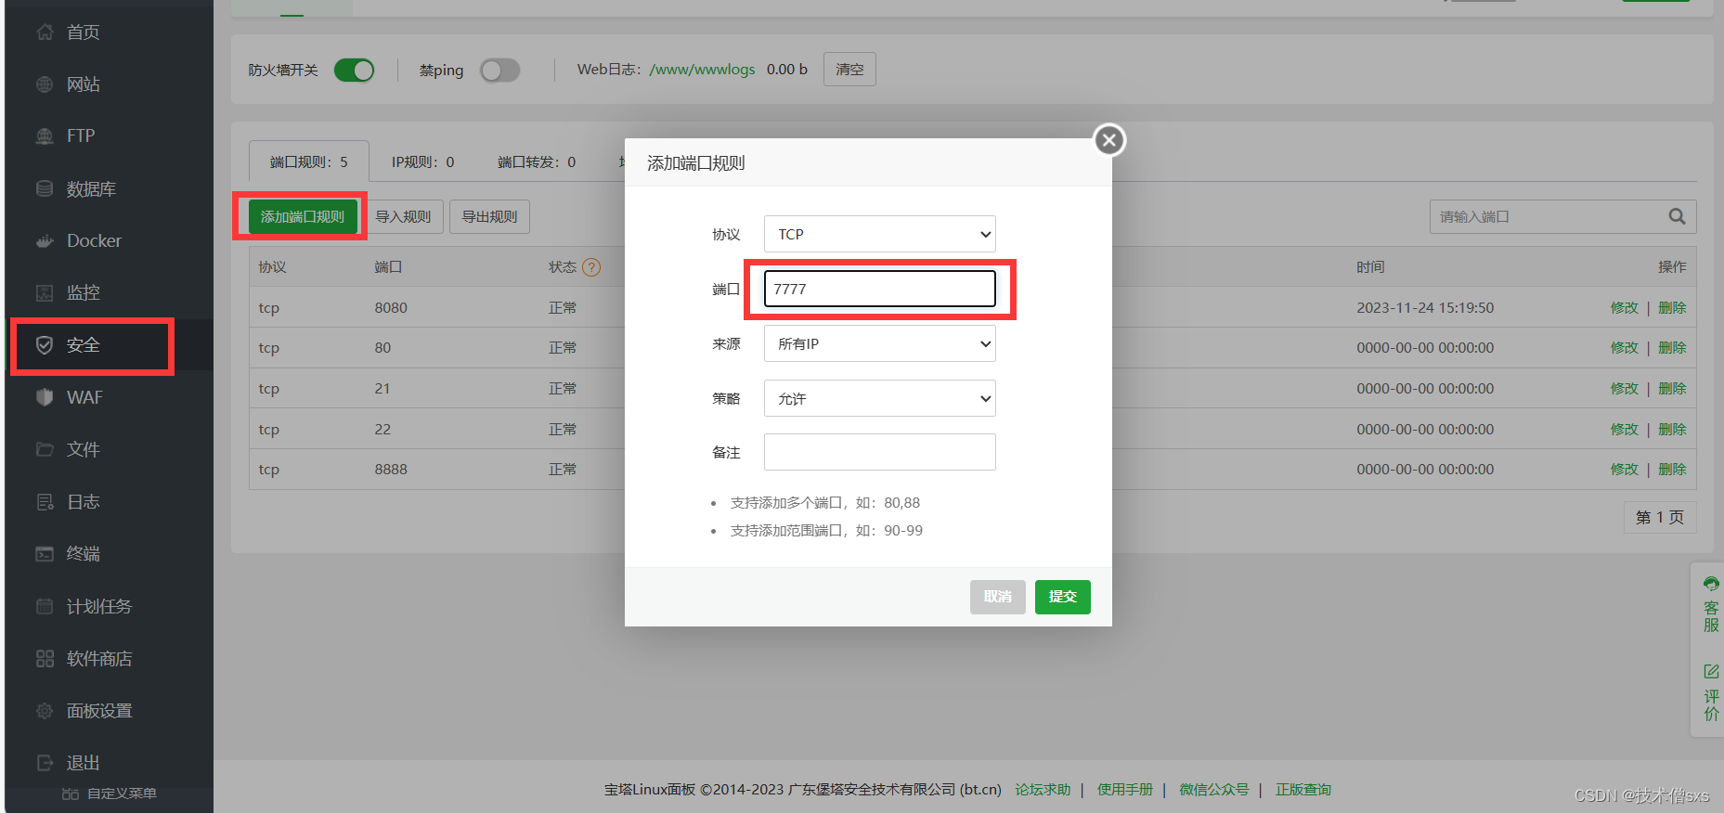
Task: Click the 软件商店 grid icon
Action: [45, 659]
